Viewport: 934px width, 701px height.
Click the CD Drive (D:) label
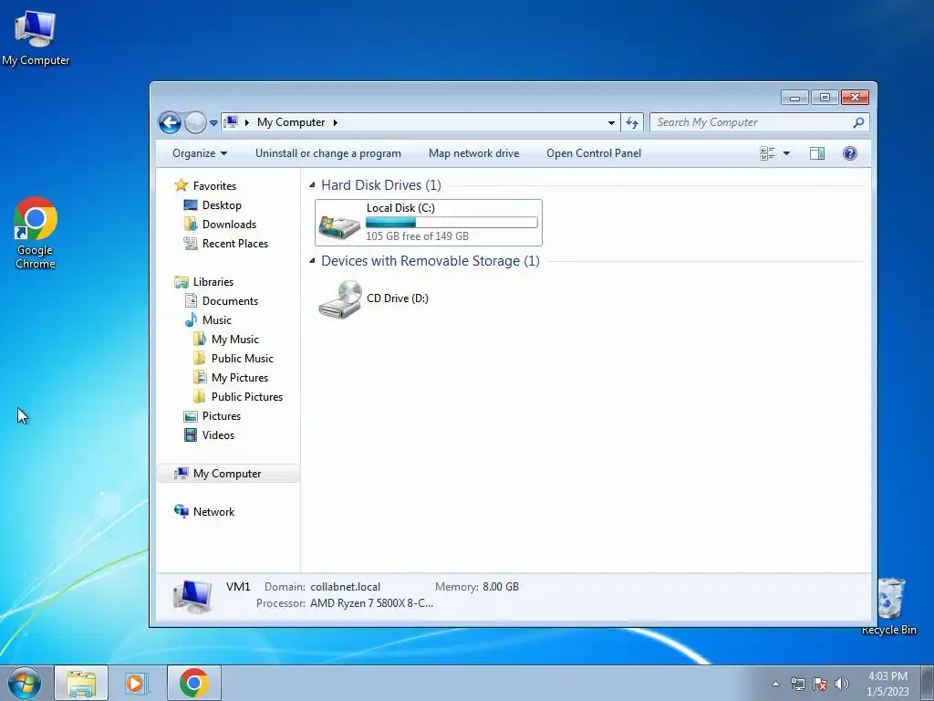398,298
